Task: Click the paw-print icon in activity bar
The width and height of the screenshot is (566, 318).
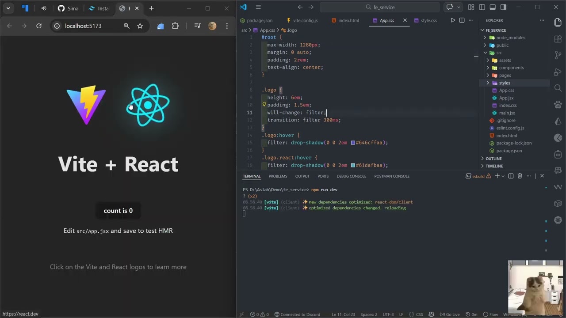Action: click(x=558, y=105)
